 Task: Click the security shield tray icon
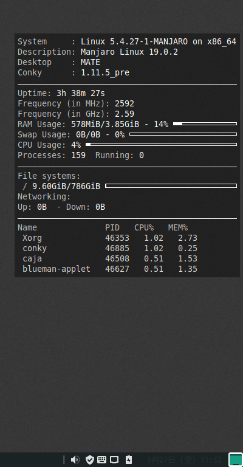tap(89, 460)
